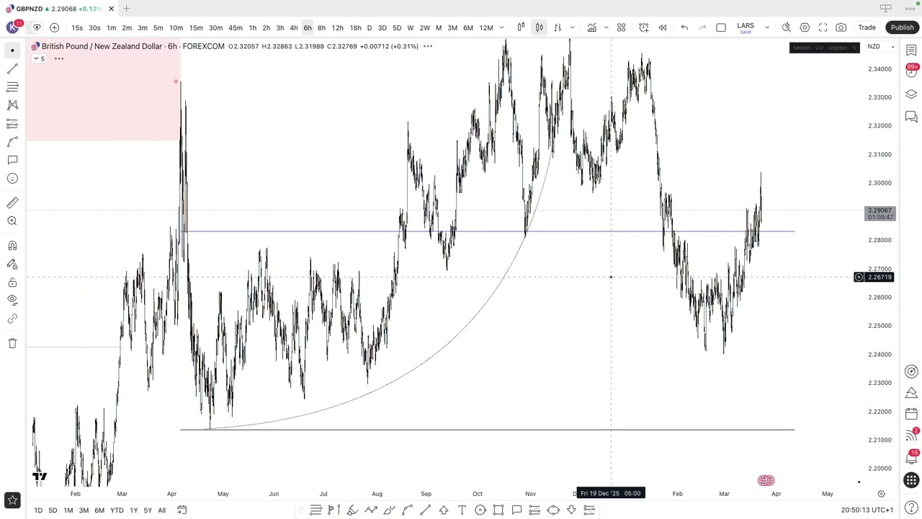Collapse the indicator legend showing 5

tap(39, 58)
